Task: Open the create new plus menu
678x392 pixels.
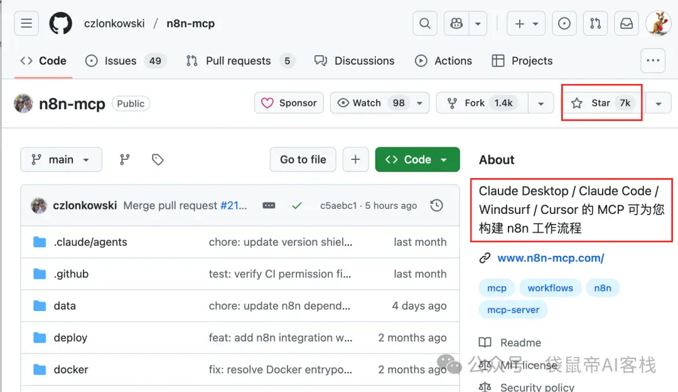Action: (526, 23)
